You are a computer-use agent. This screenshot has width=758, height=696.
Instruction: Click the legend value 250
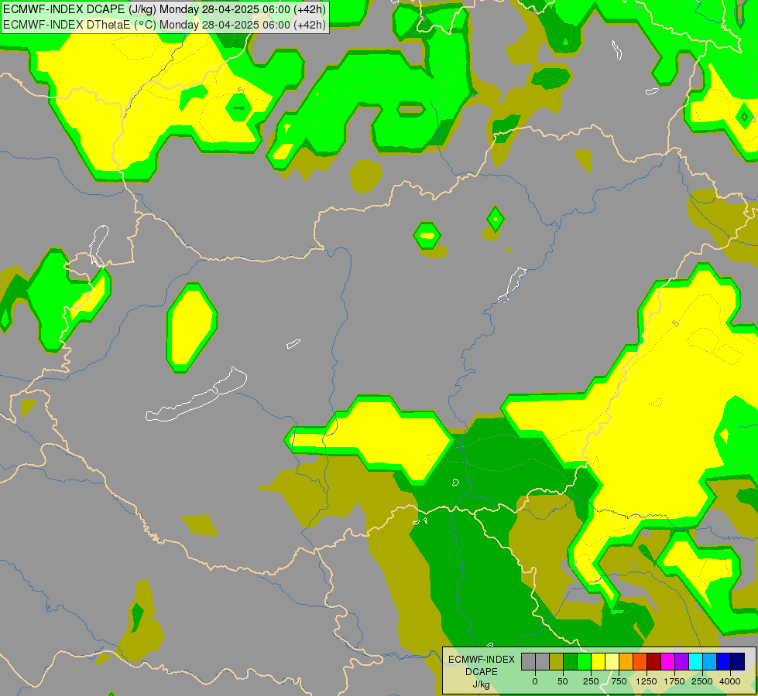[591, 681]
